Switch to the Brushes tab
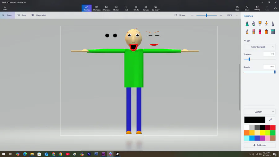279x157 pixels. tap(86, 8)
